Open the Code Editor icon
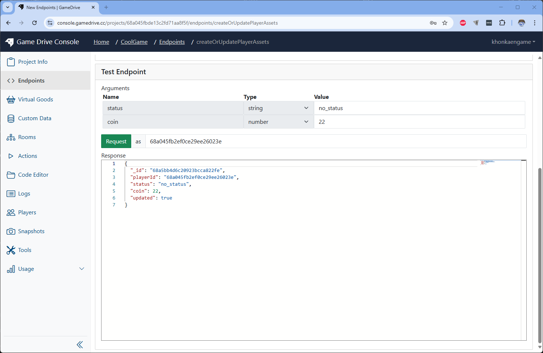This screenshot has width=543, height=353. 11,175
